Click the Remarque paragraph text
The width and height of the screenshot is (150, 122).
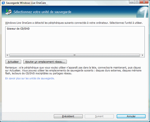72,70
